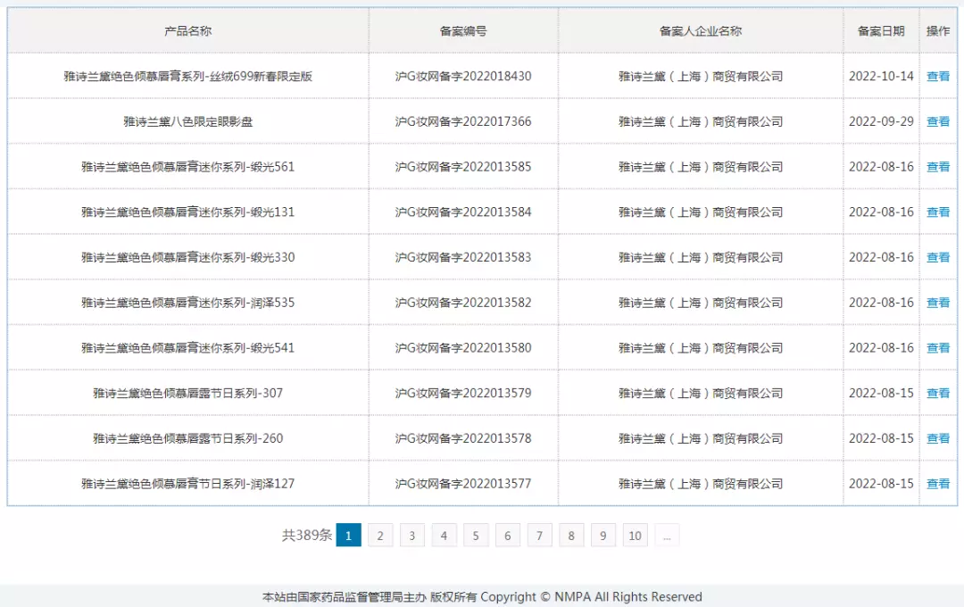Click 备案日期 column header
The height and width of the screenshot is (607, 964).
[881, 30]
